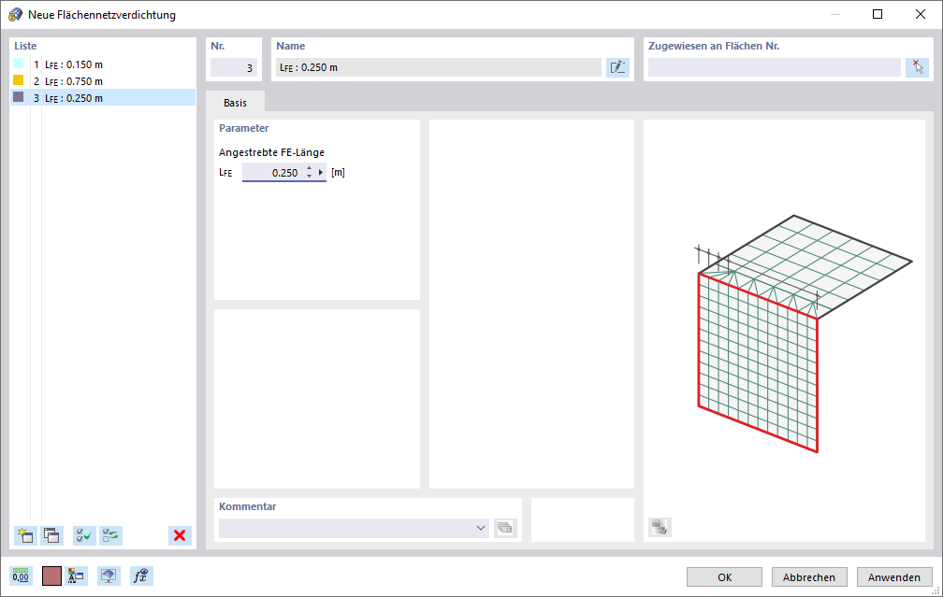Click the Name text field
Screen dimensions: 943x597
coord(439,67)
